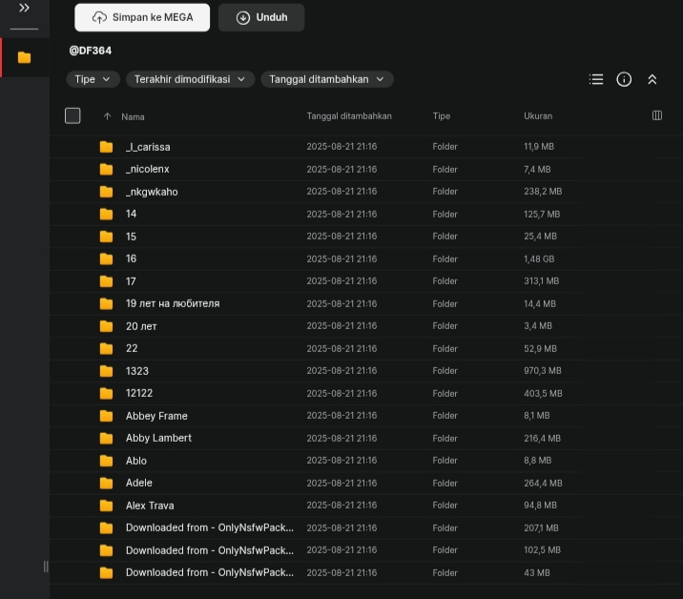This screenshot has width=683, height=599.
Task: Click the sort arrow next to Nama
Action: pos(107,116)
